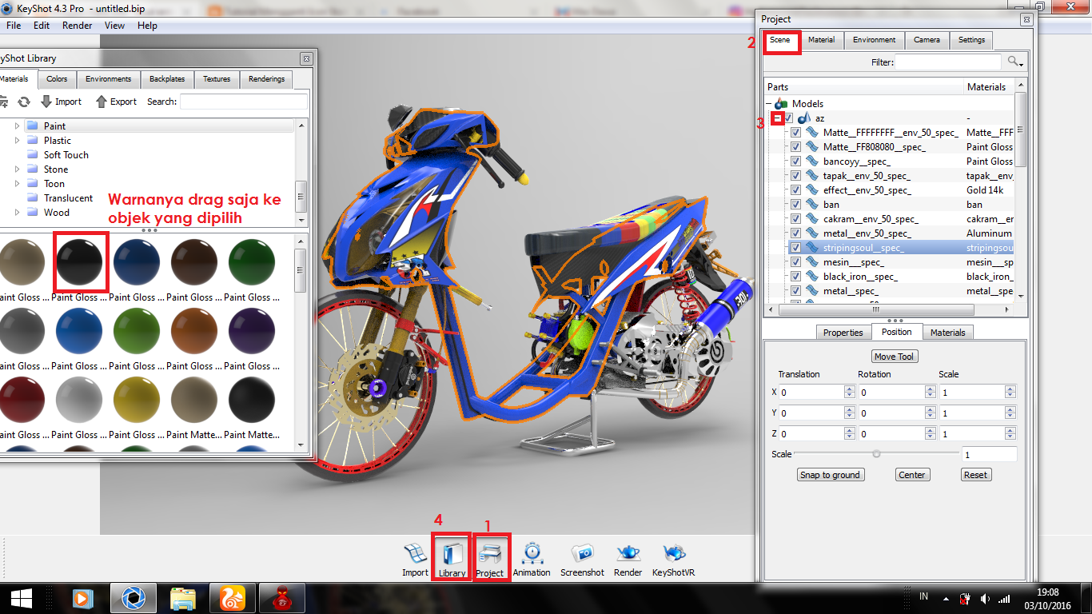Toggle the bancoyy__spec_ checkbox
1092x614 pixels.
pos(795,161)
